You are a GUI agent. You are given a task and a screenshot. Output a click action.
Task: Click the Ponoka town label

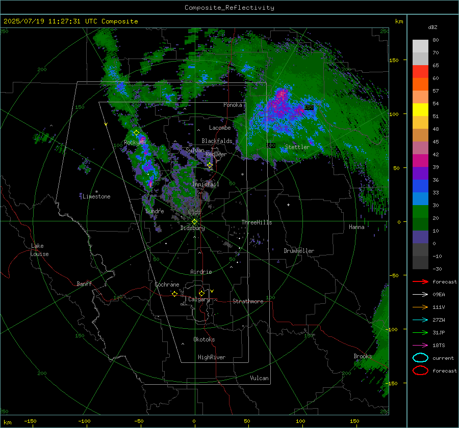tap(233, 105)
